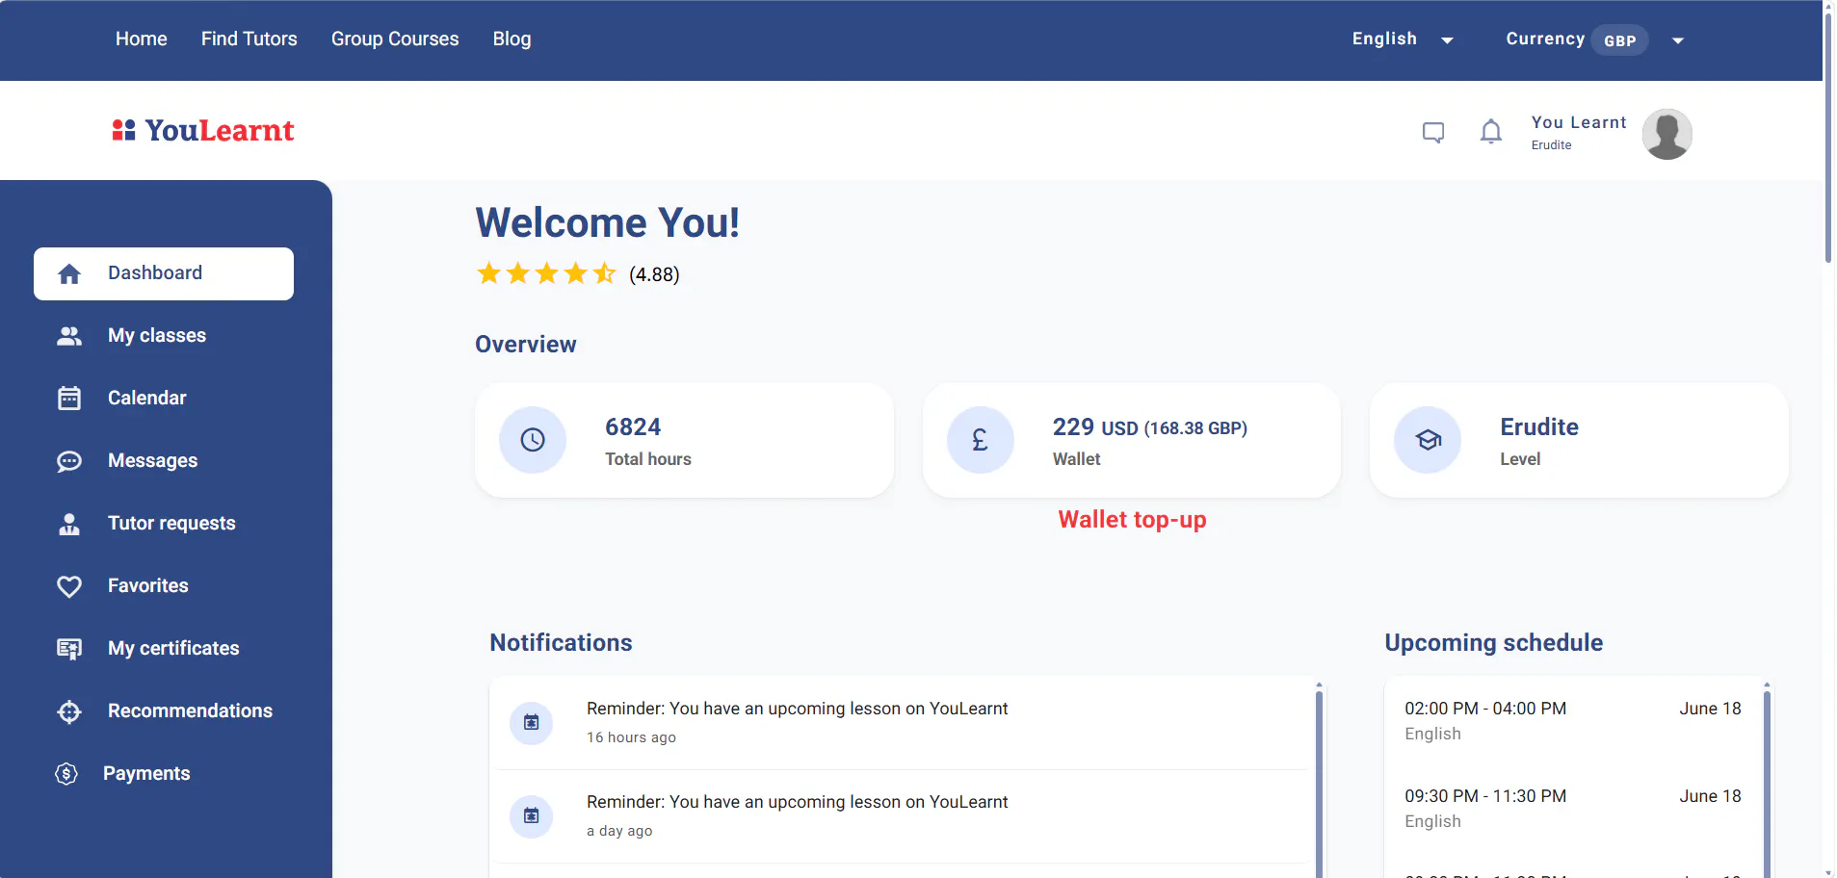Click the Tutor requests person icon
The image size is (1837, 878).
coord(69,524)
